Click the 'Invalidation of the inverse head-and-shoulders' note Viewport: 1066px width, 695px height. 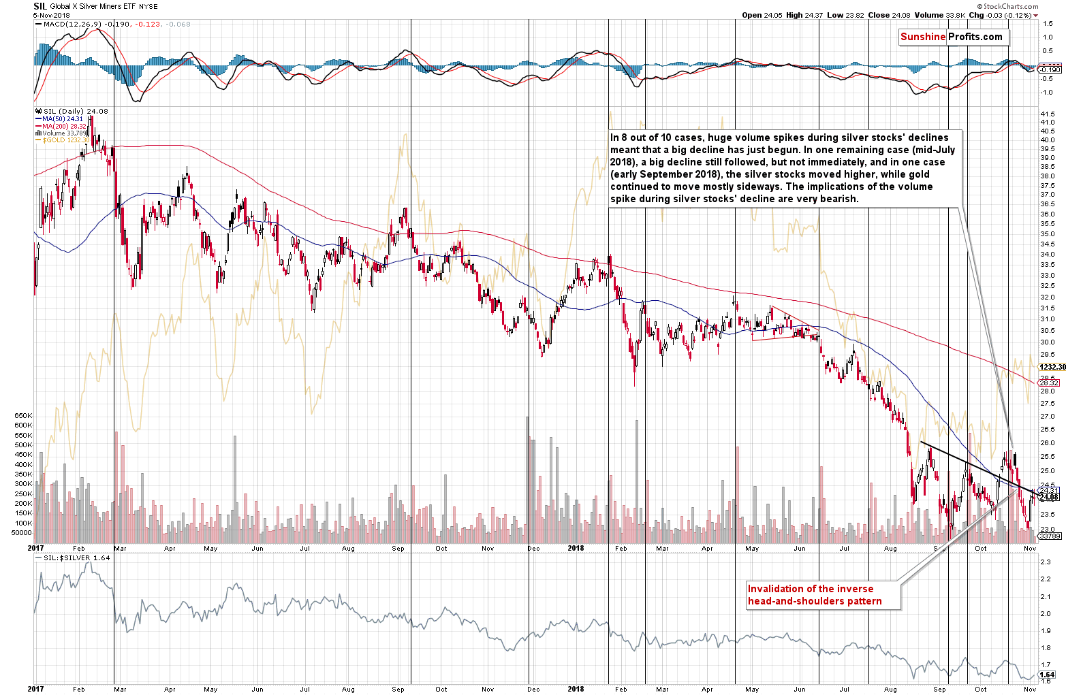(822, 596)
